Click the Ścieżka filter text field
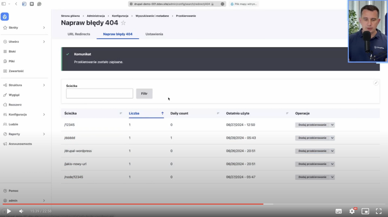Viewport: 388px width, 217px height. pos(100,94)
